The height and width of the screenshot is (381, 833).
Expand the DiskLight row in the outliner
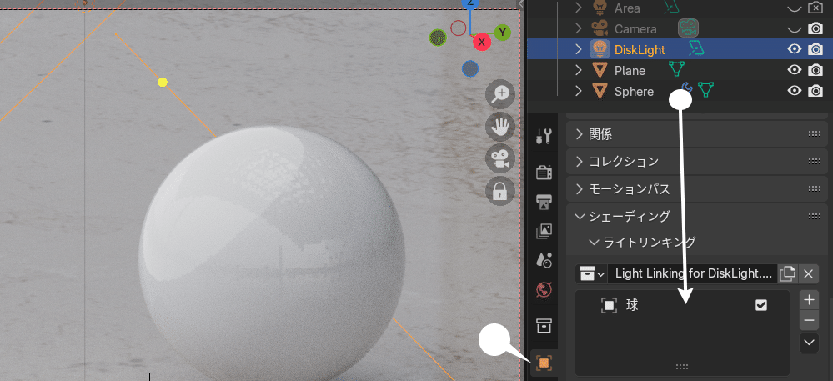pyautogui.click(x=579, y=49)
